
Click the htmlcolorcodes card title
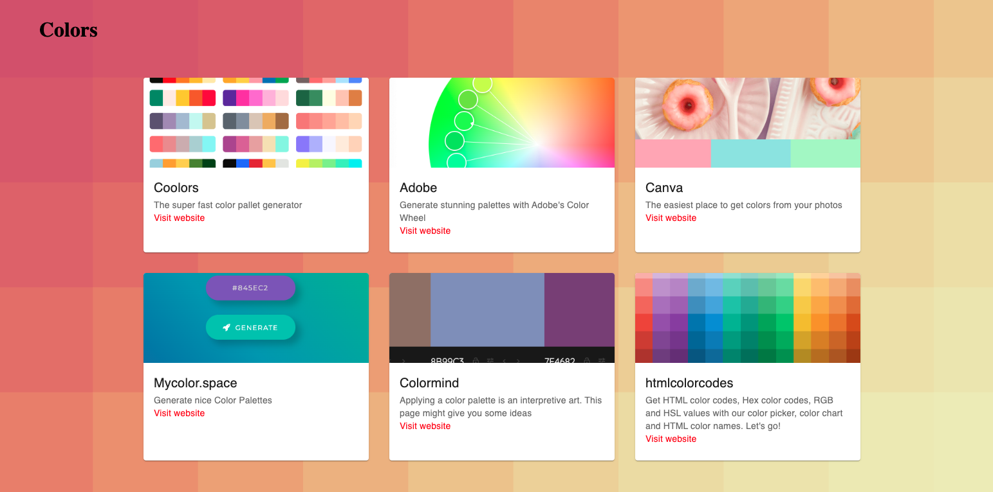[x=689, y=383]
